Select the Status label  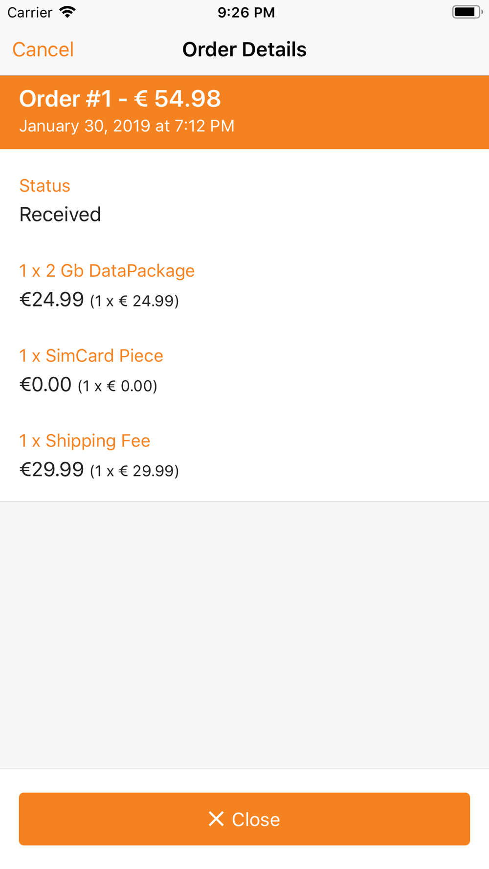[44, 186]
